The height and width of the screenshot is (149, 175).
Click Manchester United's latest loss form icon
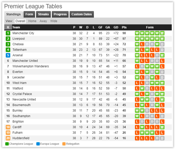(162, 61)
